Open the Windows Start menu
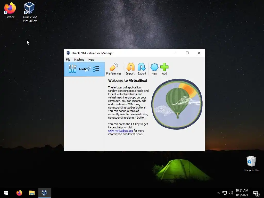 (6, 193)
